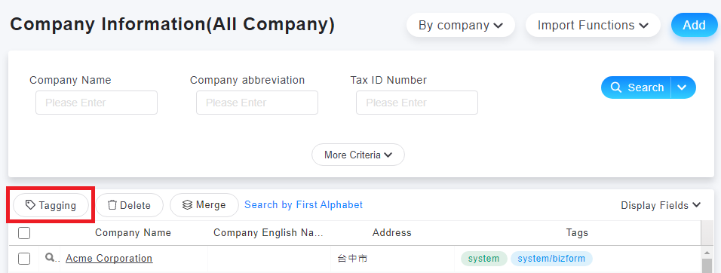Toggle the select-all header checkbox
Image resolution: width=721 pixels, height=273 pixels.
24,233
